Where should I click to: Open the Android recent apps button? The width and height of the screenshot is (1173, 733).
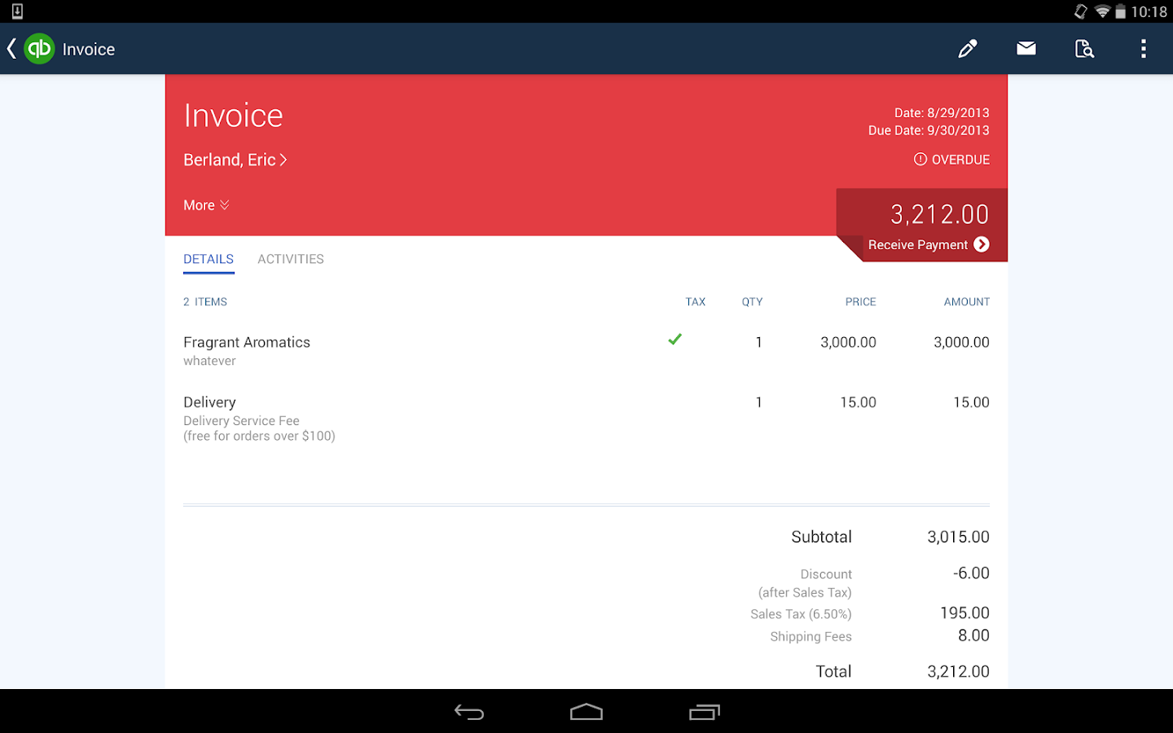tap(705, 713)
